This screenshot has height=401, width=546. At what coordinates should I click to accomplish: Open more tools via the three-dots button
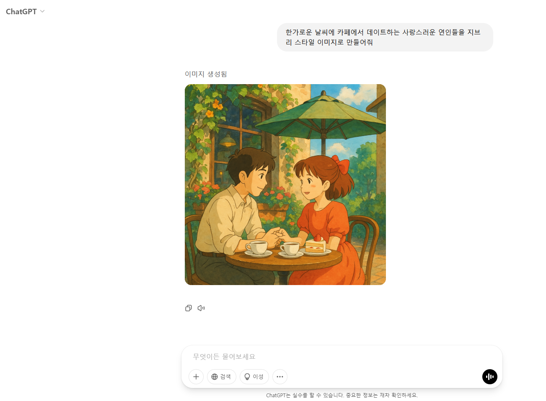pyautogui.click(x=280, y=377)
